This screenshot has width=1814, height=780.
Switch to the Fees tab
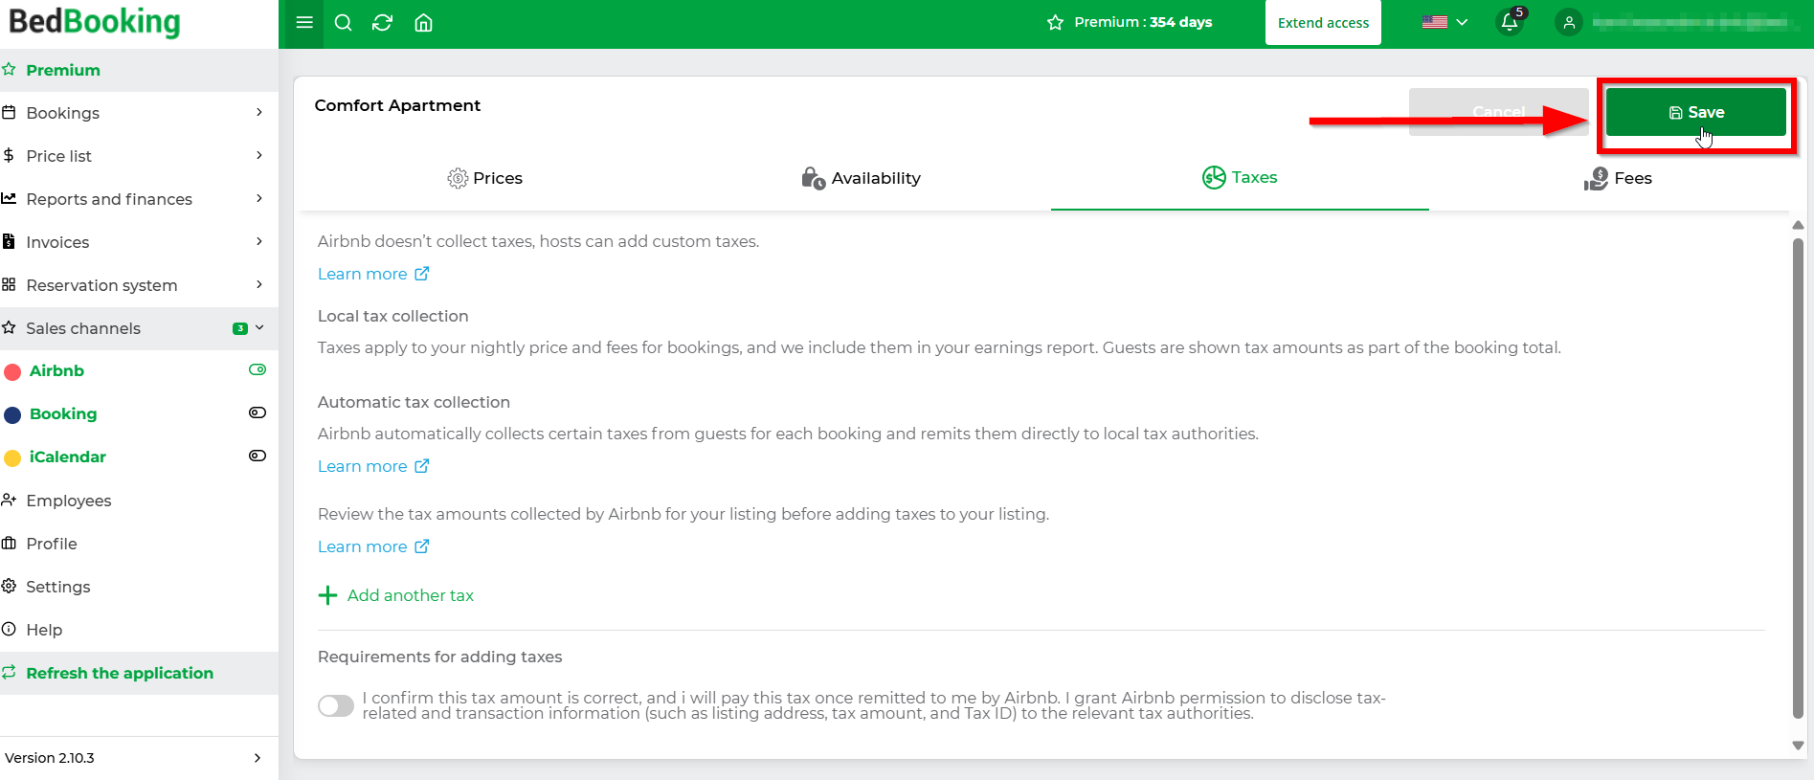[1618, 178]
